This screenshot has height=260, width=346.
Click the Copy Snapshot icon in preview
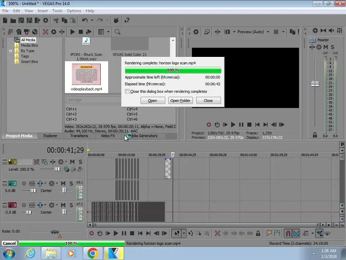point(292,32)
